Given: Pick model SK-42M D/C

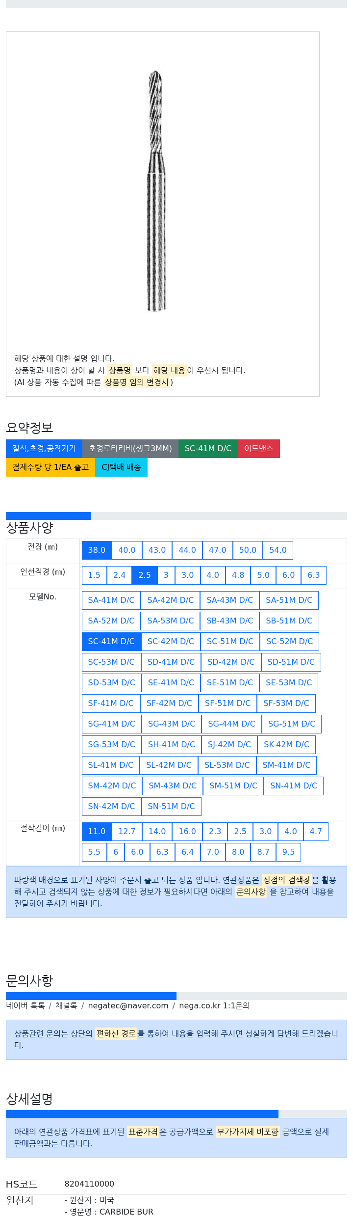Looking at the screenshot, I should coord(287,744).
